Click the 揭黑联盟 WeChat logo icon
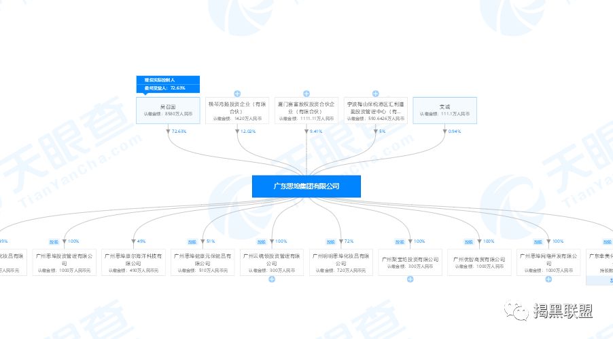The width and height of the screenshot is (613, 339). click(516, 311)
